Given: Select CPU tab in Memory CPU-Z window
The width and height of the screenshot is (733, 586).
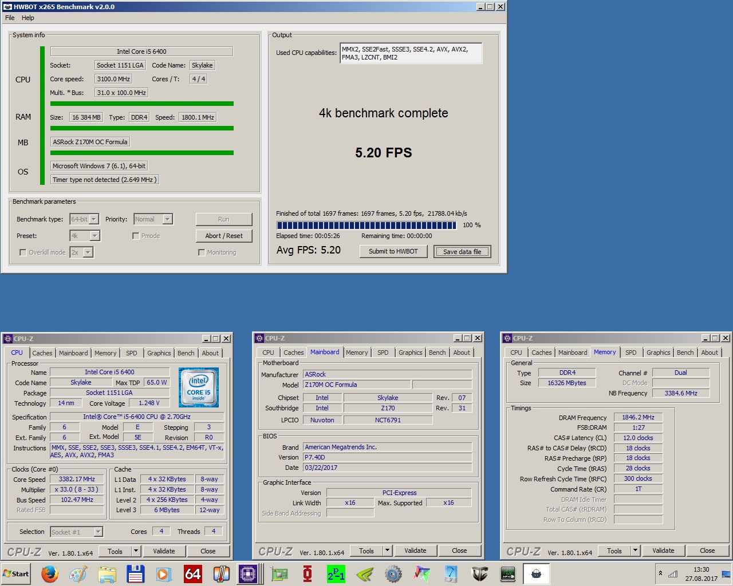Looking at the screenshot, I should (x=516, y=353).
